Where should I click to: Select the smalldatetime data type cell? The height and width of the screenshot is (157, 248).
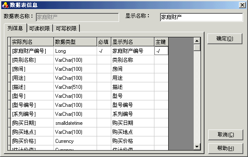[x=75, y=123]
